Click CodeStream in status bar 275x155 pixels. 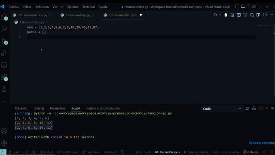pos(67,152)
